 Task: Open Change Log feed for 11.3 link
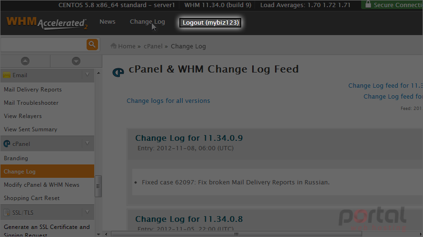(385, 85)
